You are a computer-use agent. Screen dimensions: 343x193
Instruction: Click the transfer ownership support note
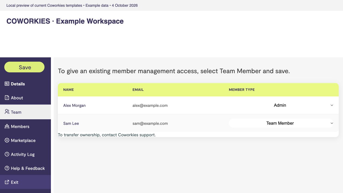tap(107, 135)
